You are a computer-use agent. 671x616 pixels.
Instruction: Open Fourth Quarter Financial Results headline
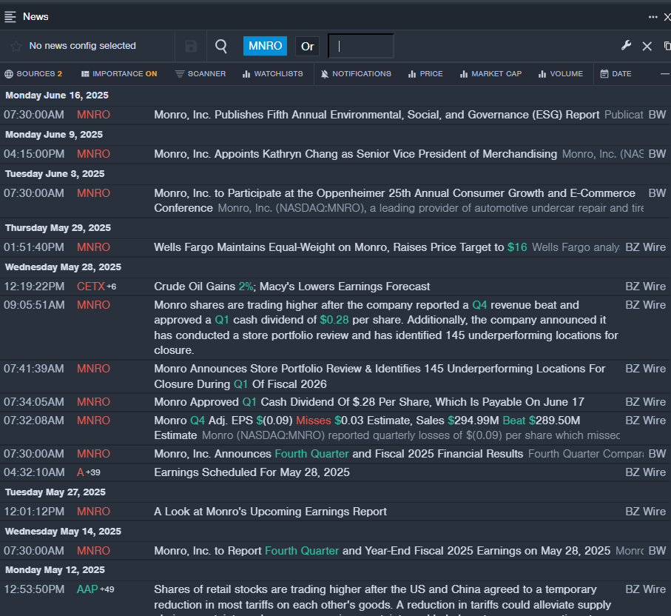(x=339, y=454)
